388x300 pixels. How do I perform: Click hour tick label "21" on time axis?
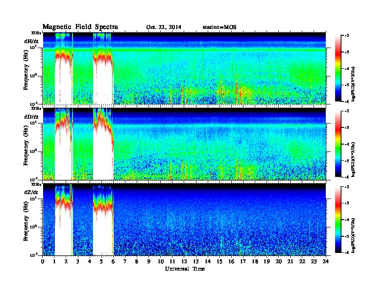pyautogui.click(x=290, y=262)
